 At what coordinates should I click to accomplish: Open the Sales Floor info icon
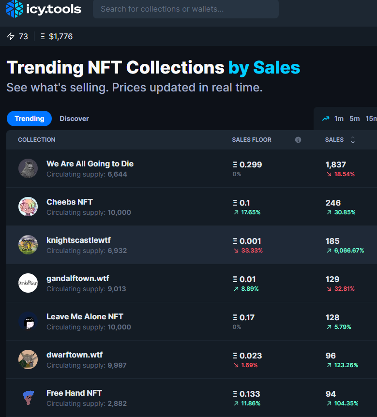click(x=298, y=140)
